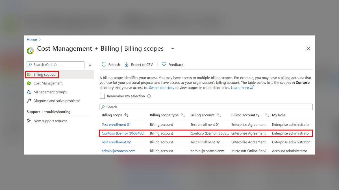Click Microsoft Online Servi... account type cell
The width and height of the screenshot is (339, 190).
pos(250,151)
